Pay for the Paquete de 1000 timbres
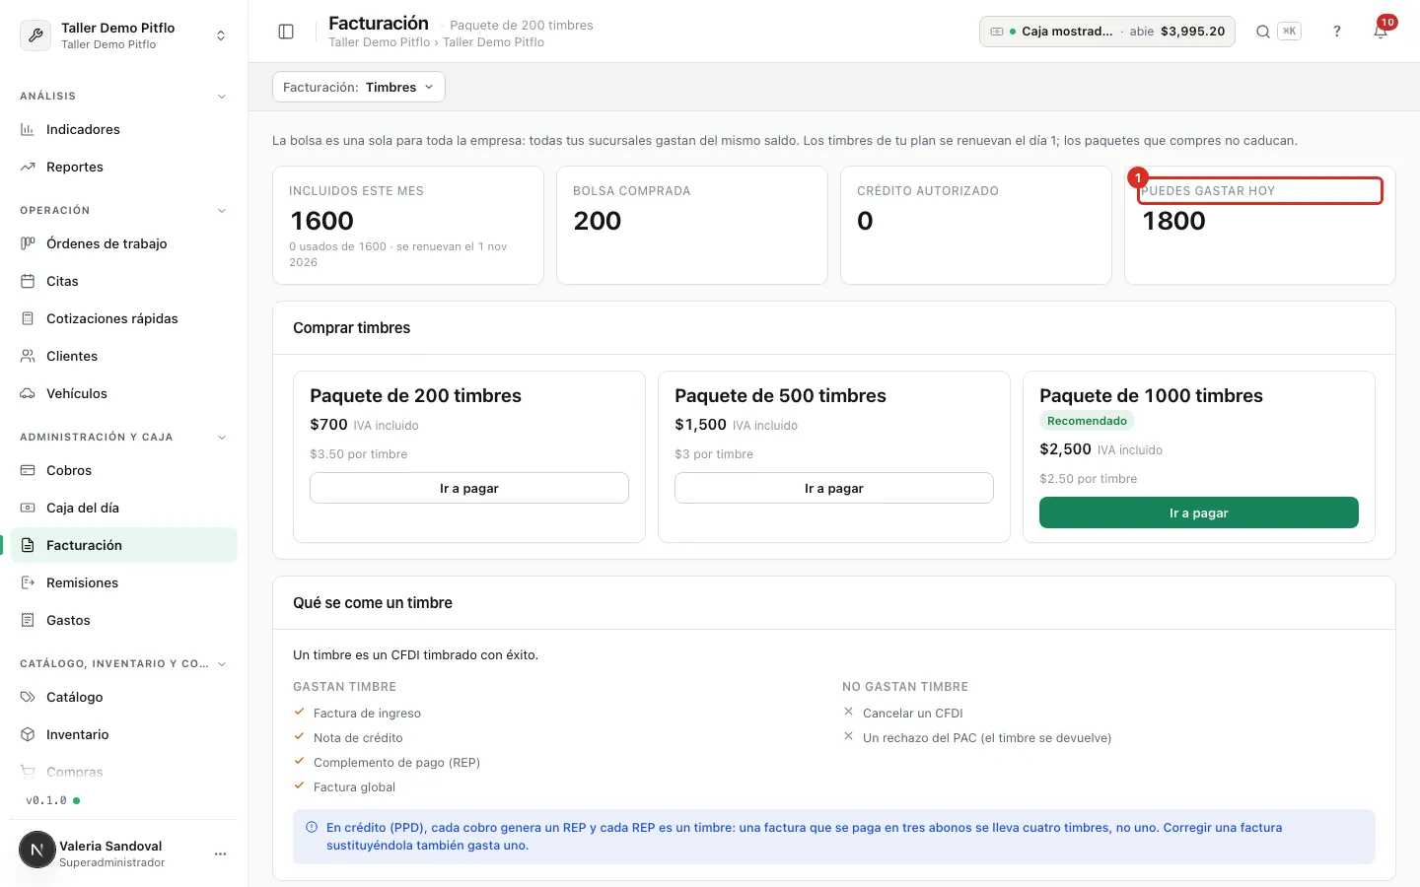Viewport: 1420px width, 887px height. pos(1199,512)
